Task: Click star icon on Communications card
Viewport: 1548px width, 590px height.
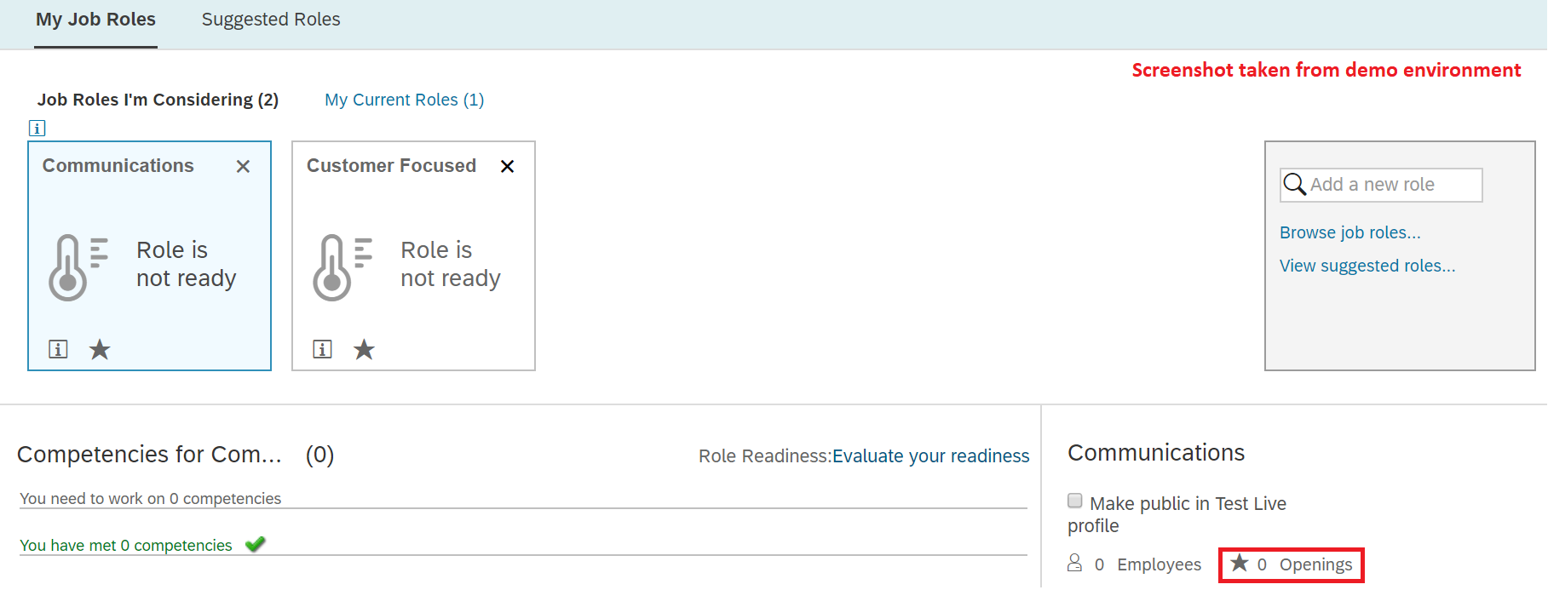Action: tap(100, 349)
